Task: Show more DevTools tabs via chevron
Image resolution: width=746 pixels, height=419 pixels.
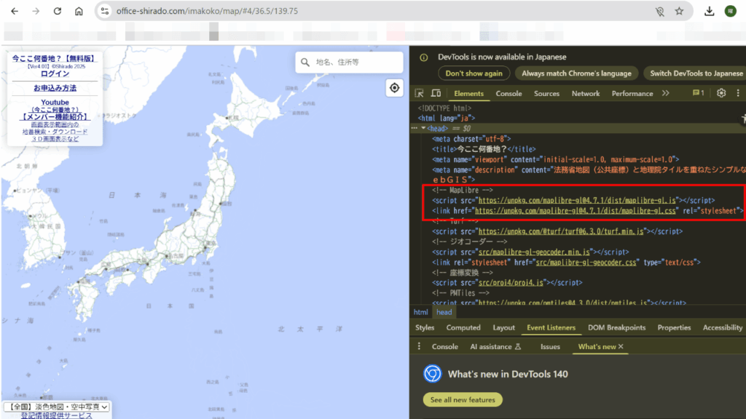Action: (x=665, y=93)
